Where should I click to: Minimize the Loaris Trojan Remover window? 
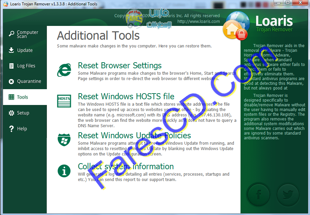279,3
